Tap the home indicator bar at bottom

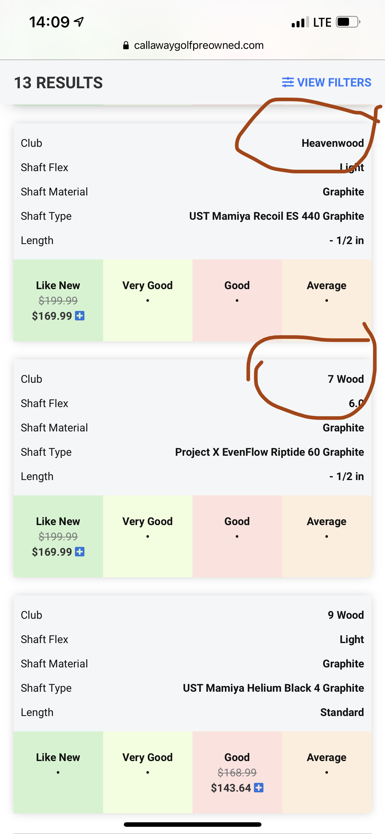[192, 824]
